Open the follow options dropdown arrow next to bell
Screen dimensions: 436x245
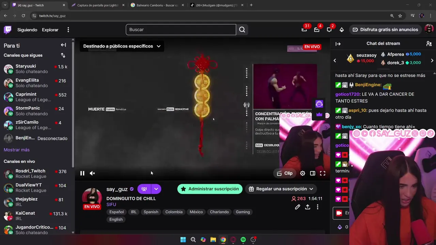(x=156, y=189)
